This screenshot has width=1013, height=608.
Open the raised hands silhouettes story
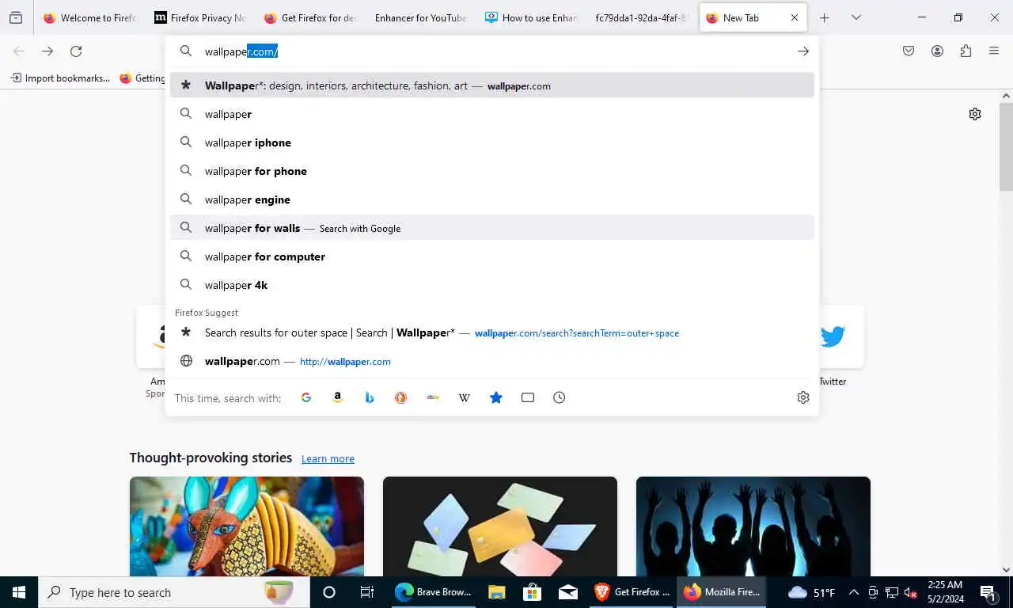click(753, 526)
